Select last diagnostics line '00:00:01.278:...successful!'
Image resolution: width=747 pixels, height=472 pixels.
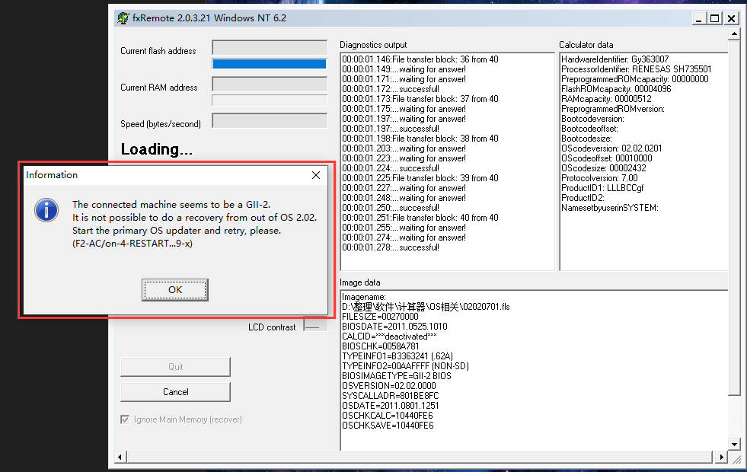click(x=391, y=247)
